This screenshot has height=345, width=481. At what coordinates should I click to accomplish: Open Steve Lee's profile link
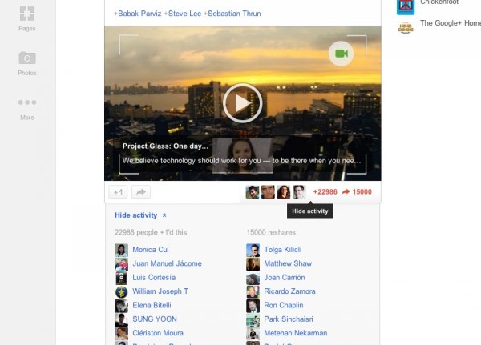click(x=184, y=14)
